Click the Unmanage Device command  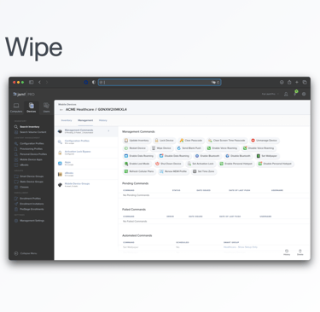pos(264,141)
